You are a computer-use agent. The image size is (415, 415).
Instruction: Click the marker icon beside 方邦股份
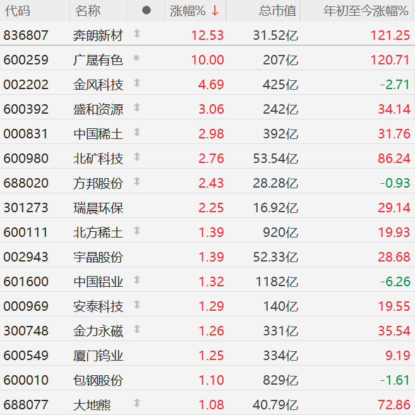tap(137, 181)
